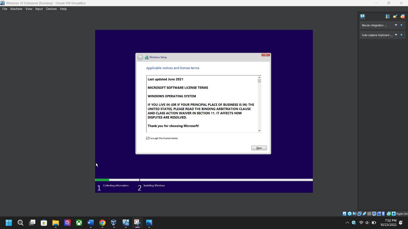Screen dimensions: 408x229
Task: Clear all notifications with the red X icon
Action: [403, 16]
